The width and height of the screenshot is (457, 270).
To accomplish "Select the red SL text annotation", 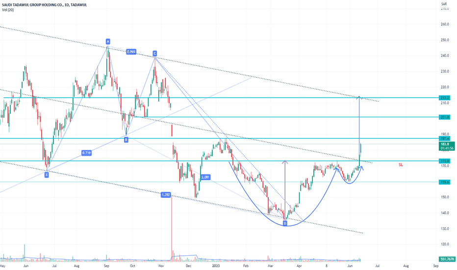I will [401, 165].
